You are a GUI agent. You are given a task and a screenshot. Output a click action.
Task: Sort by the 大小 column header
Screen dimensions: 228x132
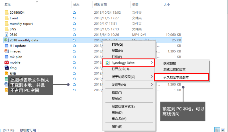pyautogui.click(x=167, y=5)
